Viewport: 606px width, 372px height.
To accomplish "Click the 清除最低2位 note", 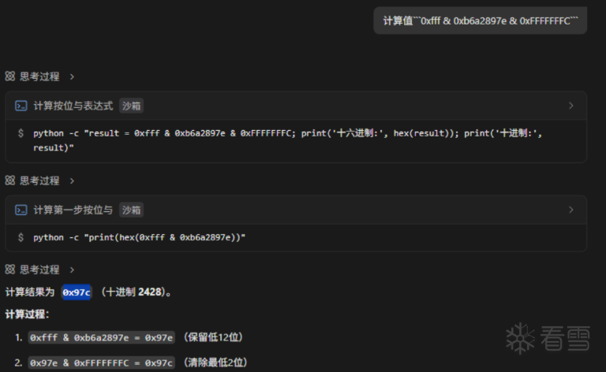I will tap(215, 363).
